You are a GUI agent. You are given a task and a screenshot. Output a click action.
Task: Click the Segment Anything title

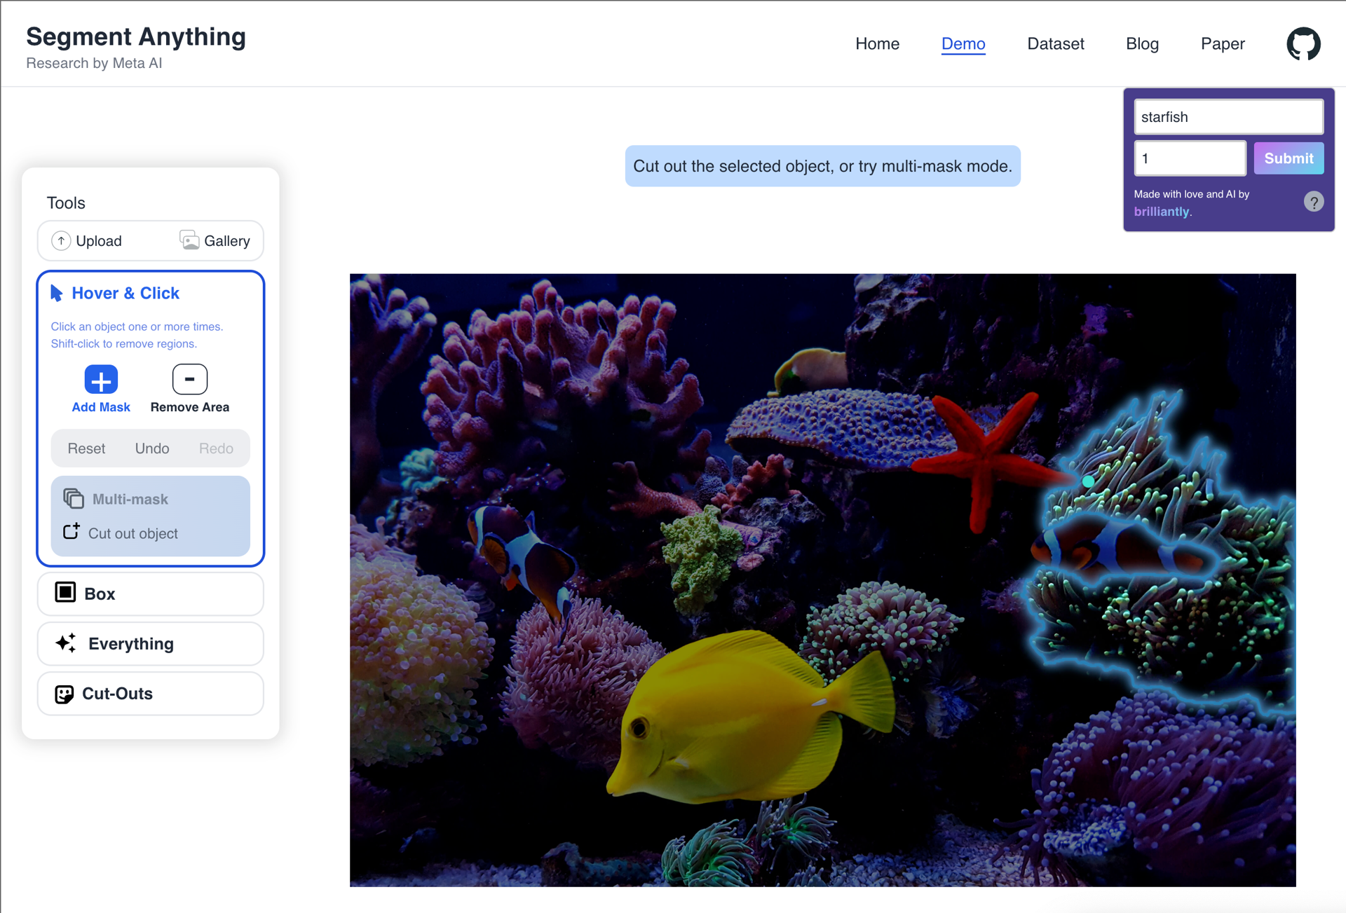coord(136,36)
